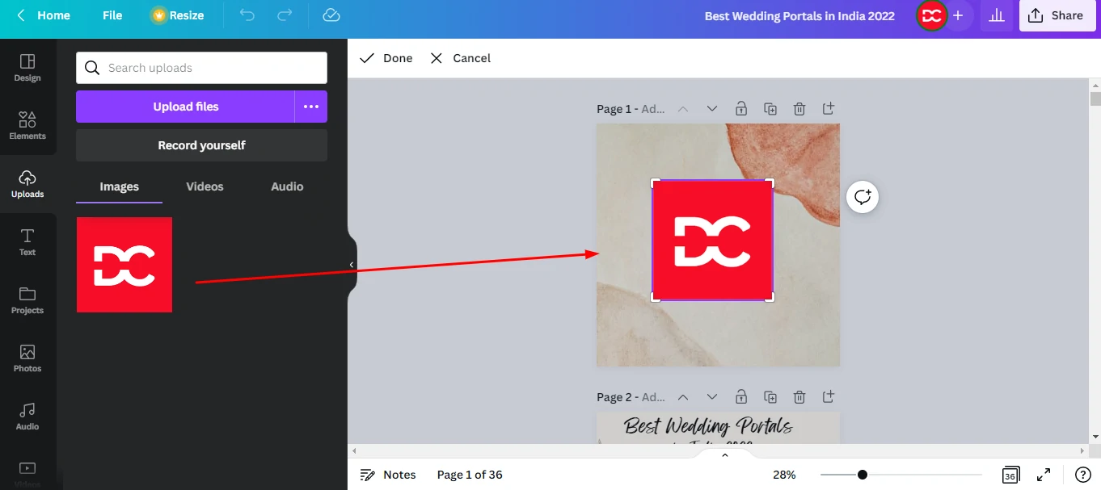The image size is (1101, 490).
Task: Click the document title Best Wedding Portals in India 2022
Action: click(x=799, y=15)
